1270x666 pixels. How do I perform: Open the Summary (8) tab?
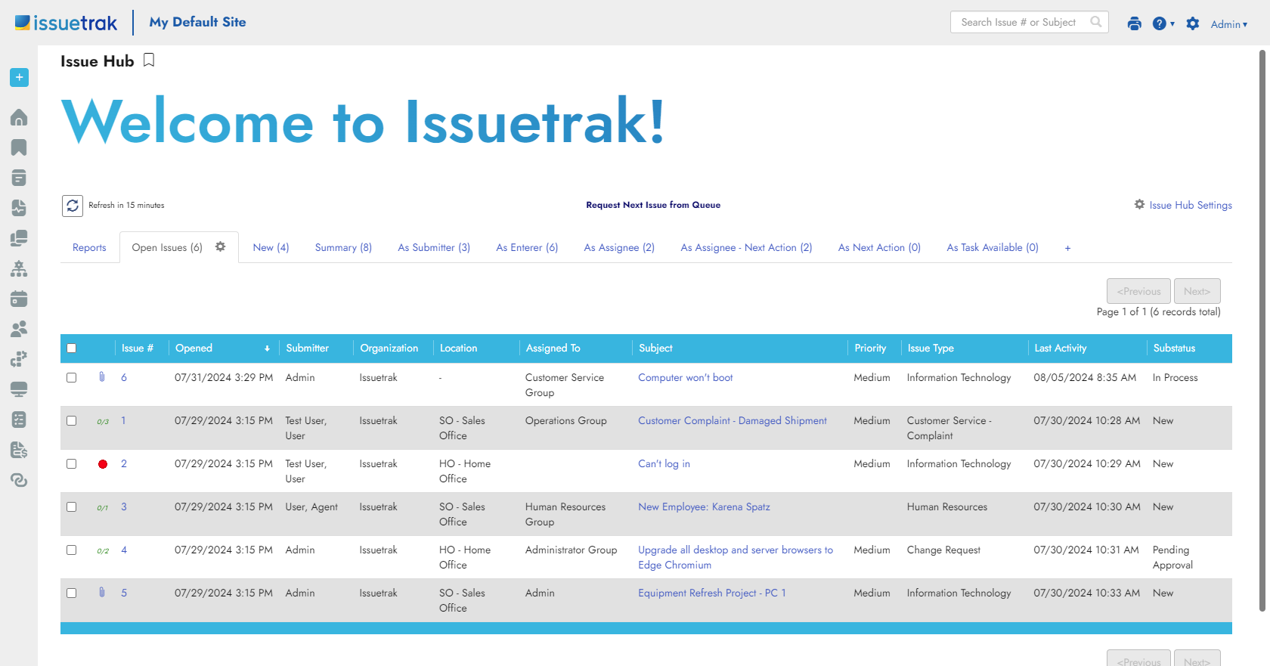click(343, 247)
